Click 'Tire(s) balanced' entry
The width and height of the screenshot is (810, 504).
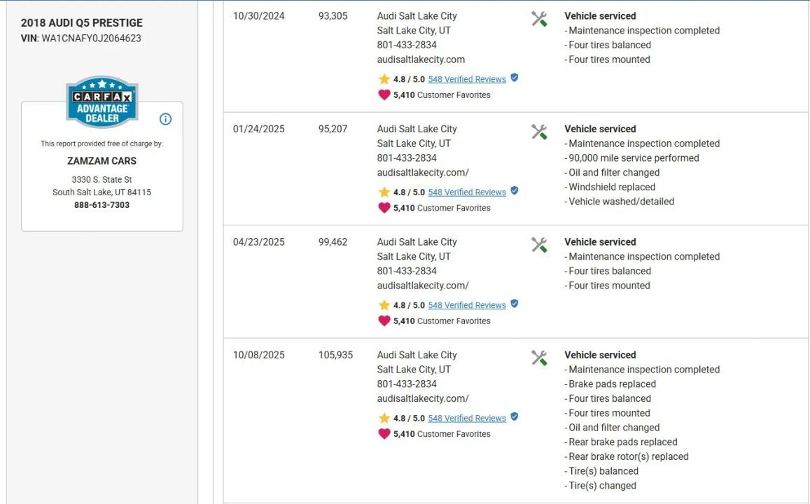[601, 471]
